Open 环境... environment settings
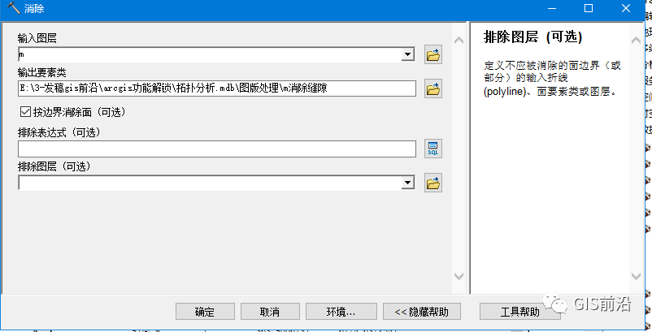 [x=341, y=312]
